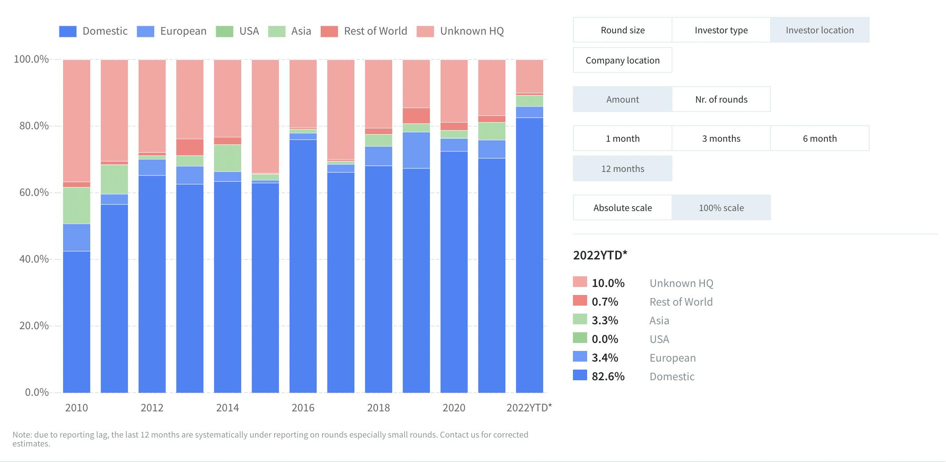Click the USA legend swatch

224,31
